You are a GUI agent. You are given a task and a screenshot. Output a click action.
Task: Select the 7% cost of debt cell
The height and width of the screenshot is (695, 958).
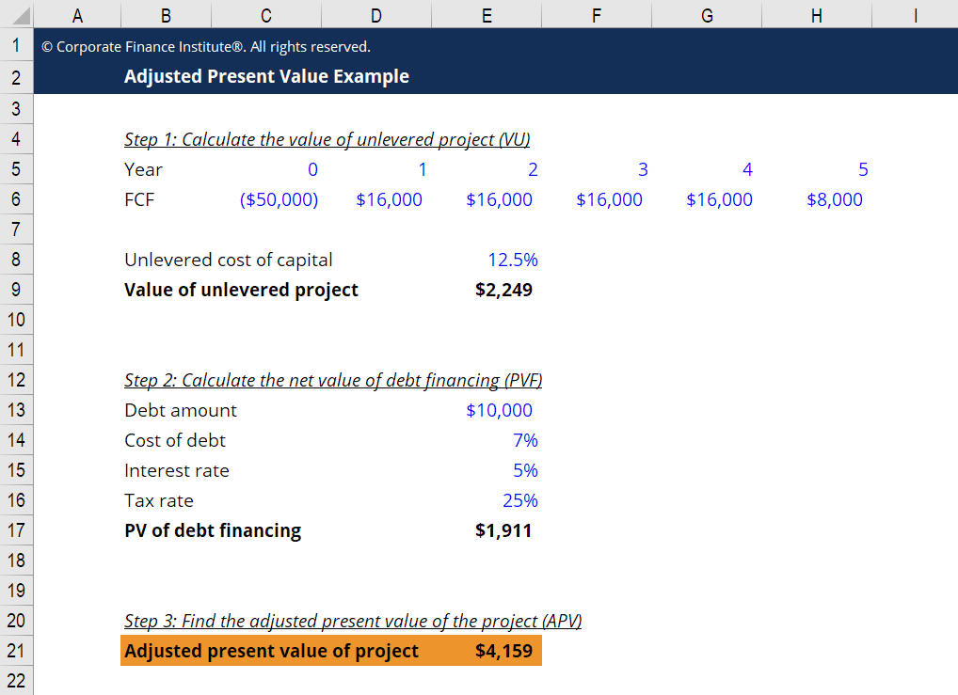pyautogui.click(x=524, y=440)
